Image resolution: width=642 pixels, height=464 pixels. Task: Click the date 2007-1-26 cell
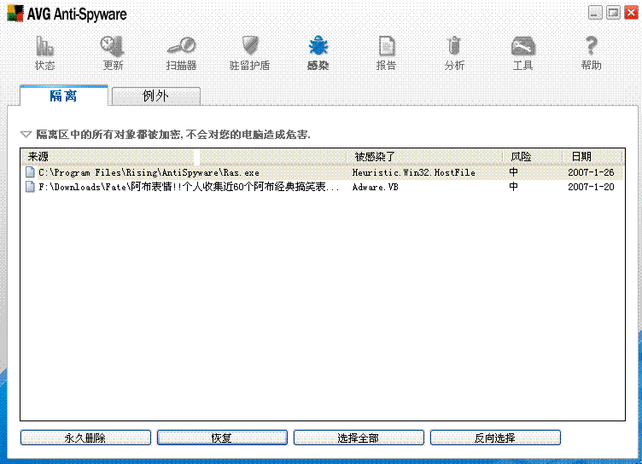click(x=591, y=172)
